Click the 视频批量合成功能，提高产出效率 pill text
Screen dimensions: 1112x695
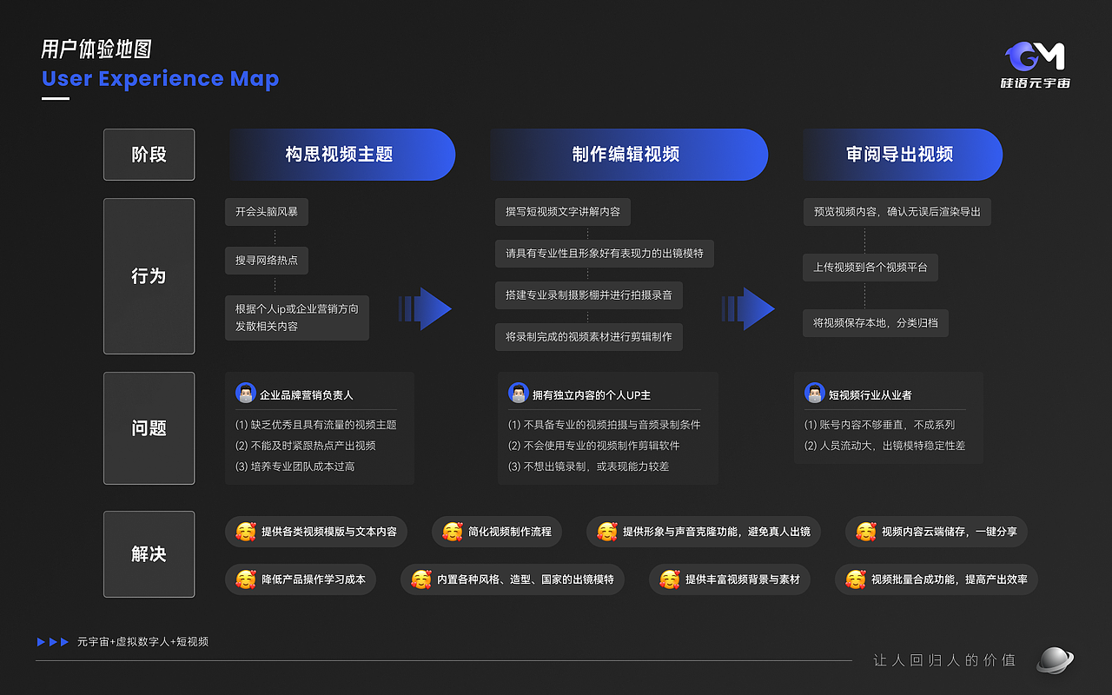coord(950,579)
